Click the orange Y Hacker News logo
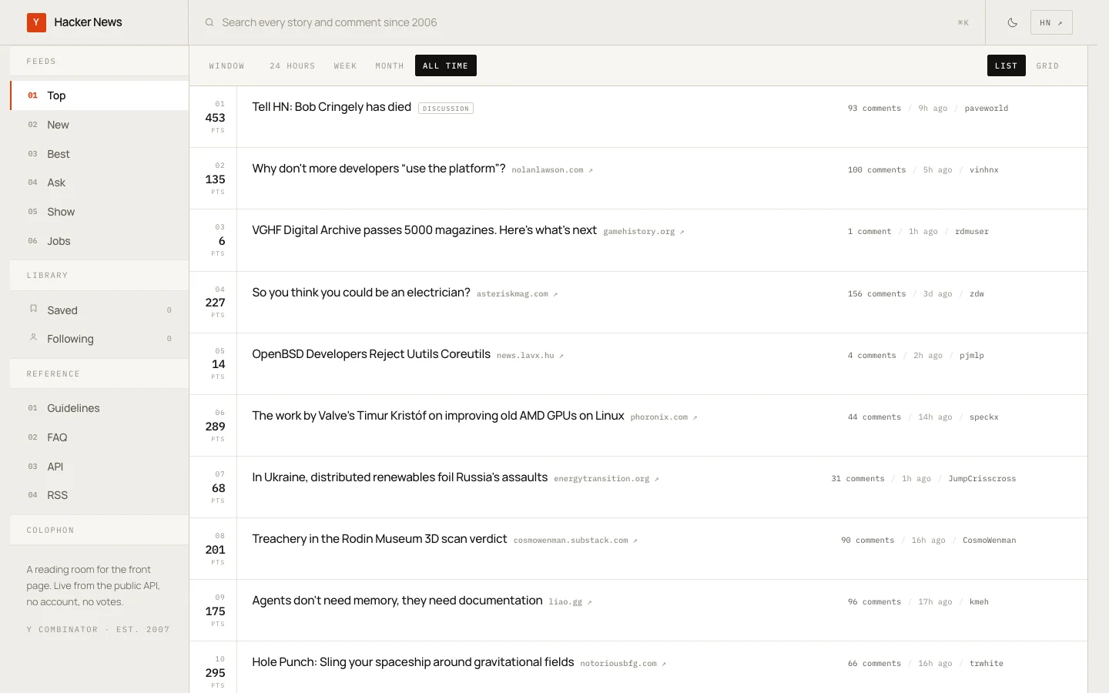Image resolution: width=1109 pixels, height=693 pixels. [x=36, y=22]
